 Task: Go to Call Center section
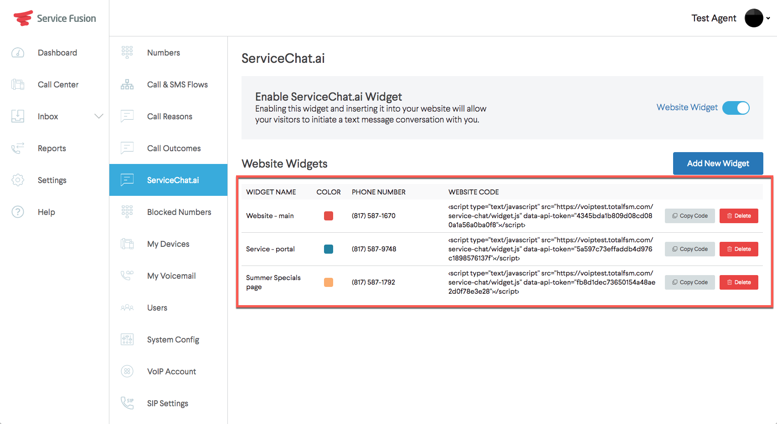58,85
